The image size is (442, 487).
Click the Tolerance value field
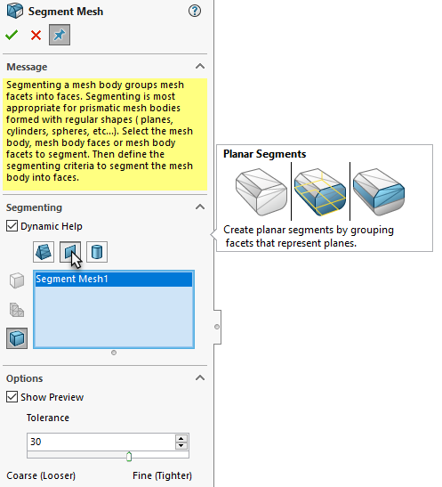coord(101,442)
